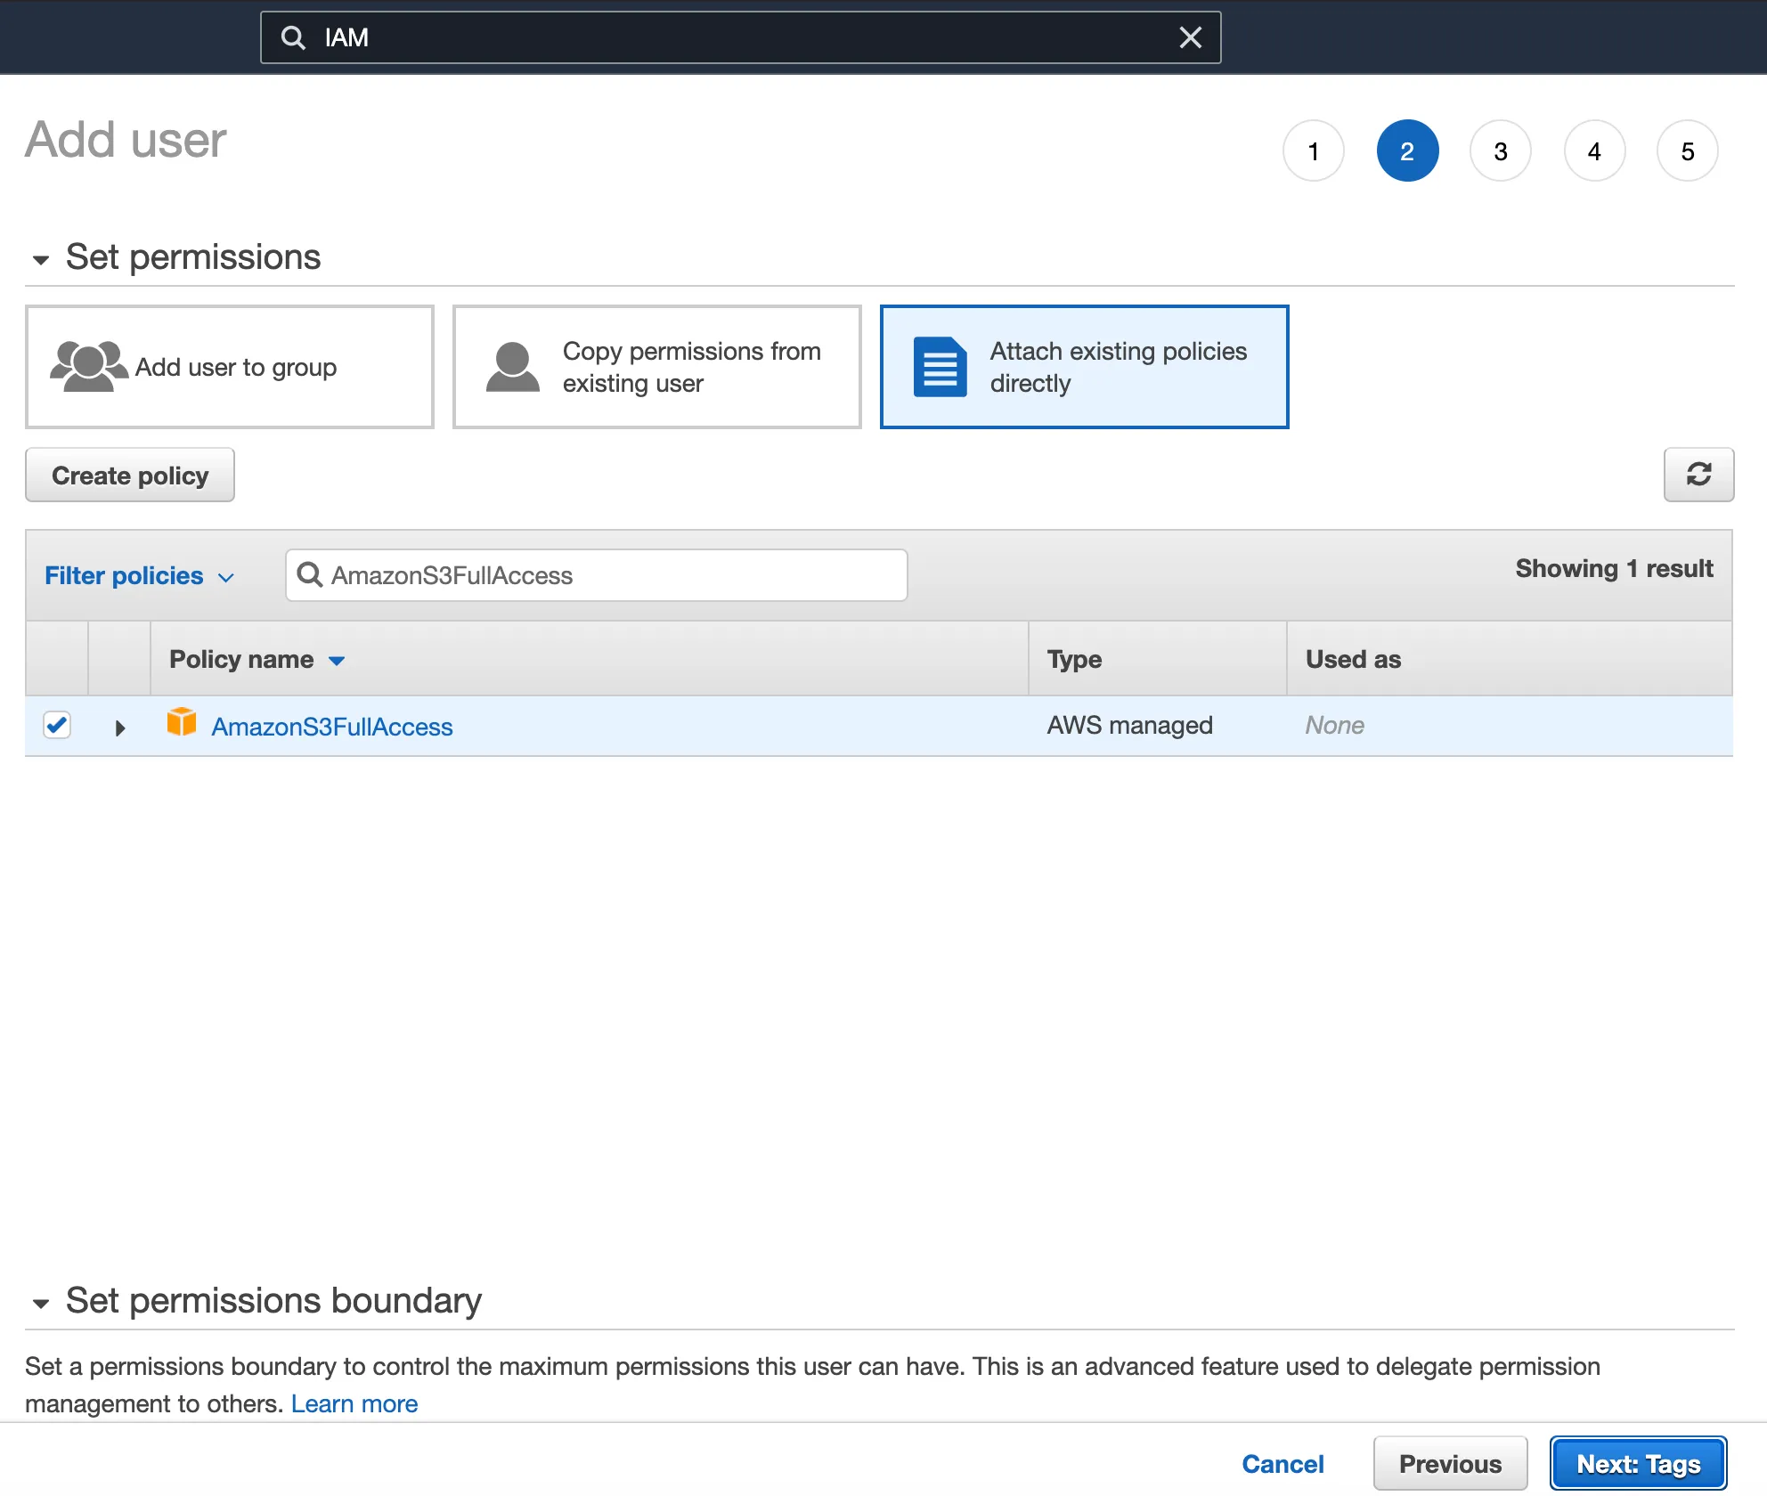The height and width of the screenshot is (1496, 1767).
Task: Open the Create policy screen
Action: [129, 475]
